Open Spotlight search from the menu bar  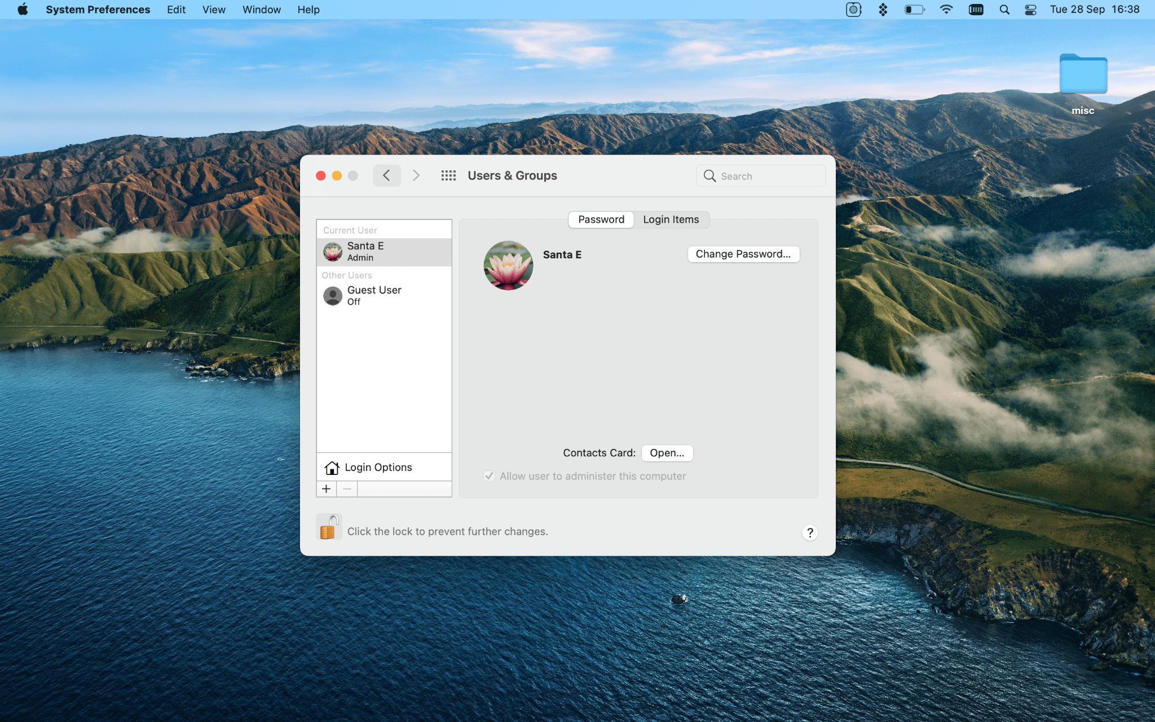(x=1004, y=9)
